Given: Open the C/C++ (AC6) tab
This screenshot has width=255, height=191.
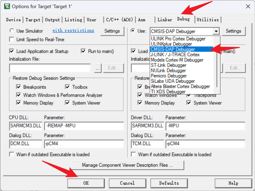Looking at the screenshot, I should (x=119, y=20).
